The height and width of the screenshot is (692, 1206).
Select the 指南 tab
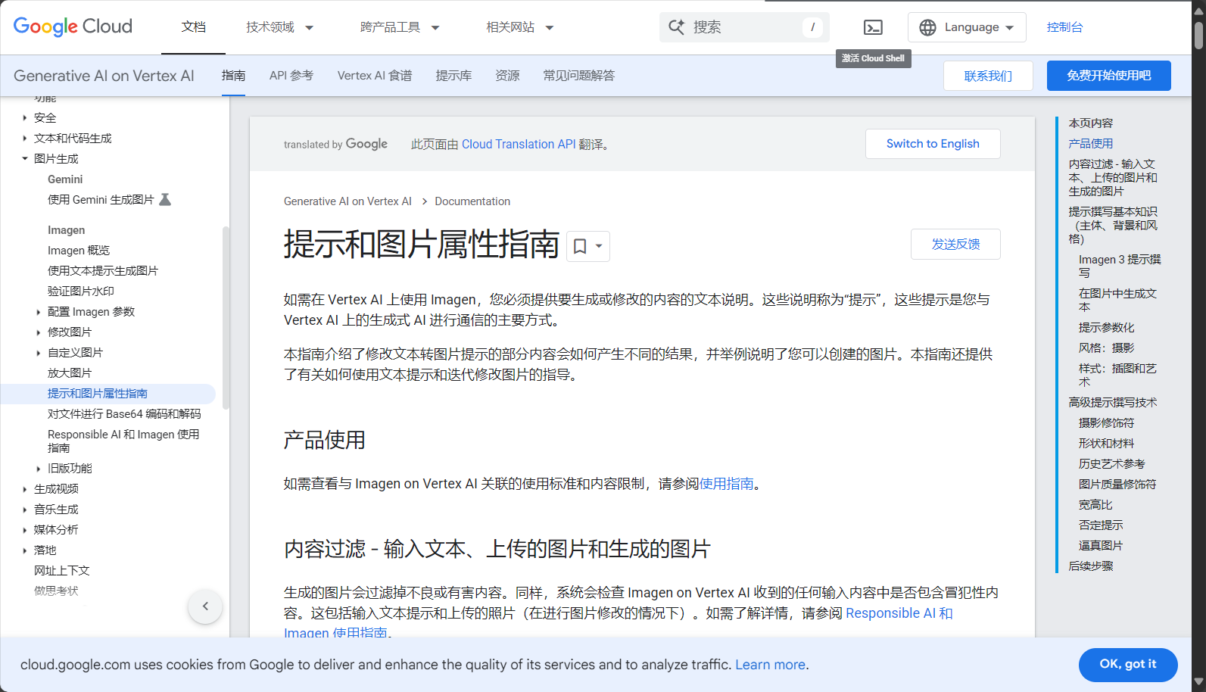pyautogui.click(x=233, y=76)
